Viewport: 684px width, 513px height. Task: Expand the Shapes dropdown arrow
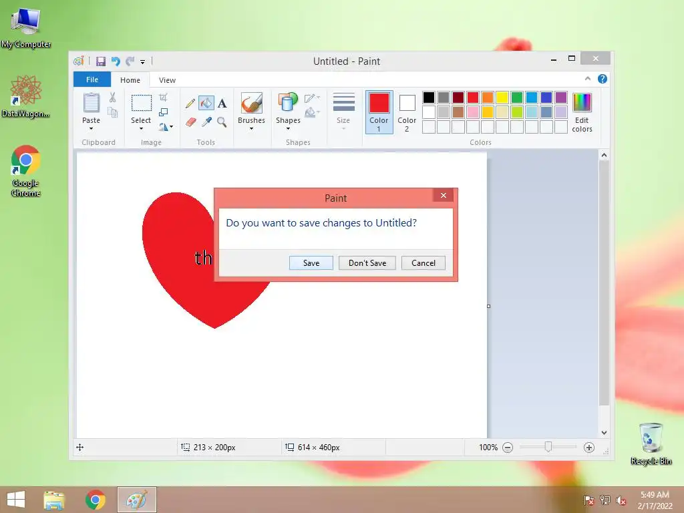point(288,129)
